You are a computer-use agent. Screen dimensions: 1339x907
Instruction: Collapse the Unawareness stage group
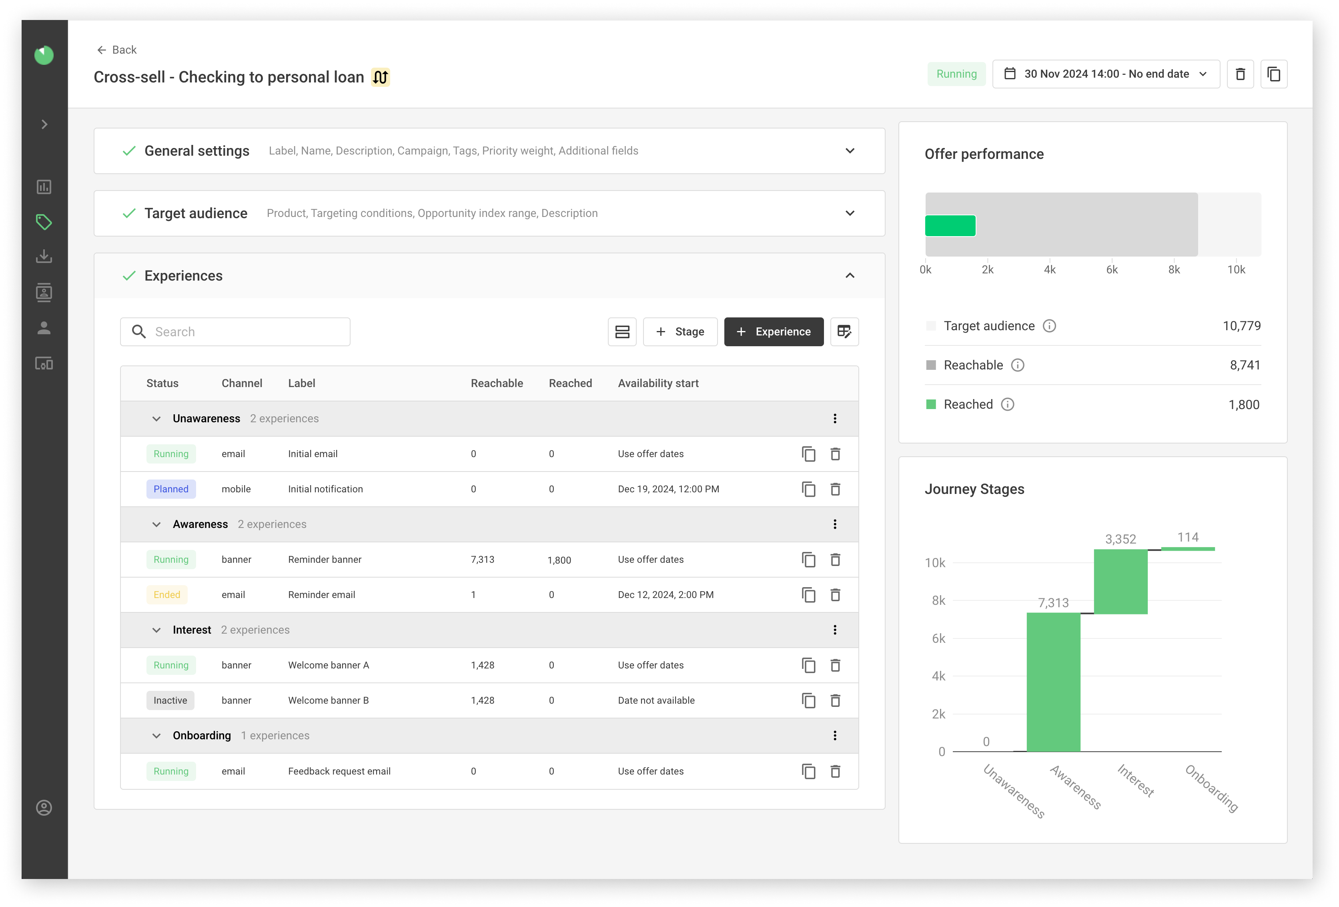coord(156,419)
